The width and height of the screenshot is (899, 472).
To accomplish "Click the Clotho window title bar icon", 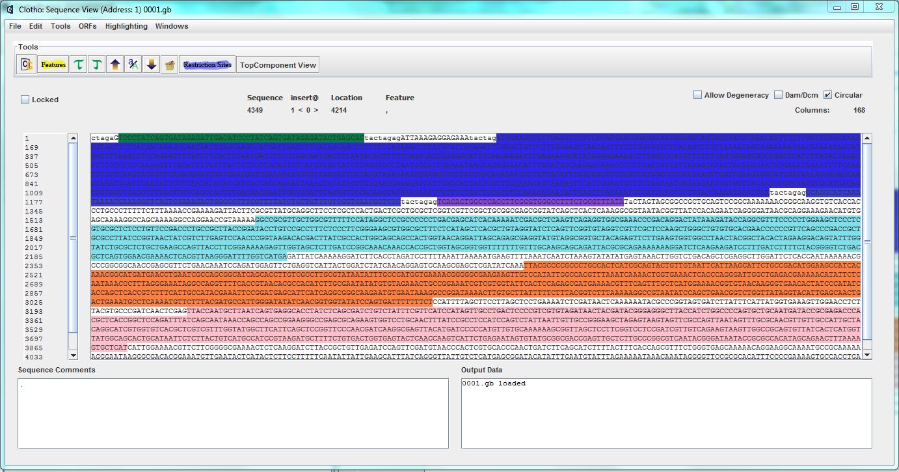I will (10, 8).
